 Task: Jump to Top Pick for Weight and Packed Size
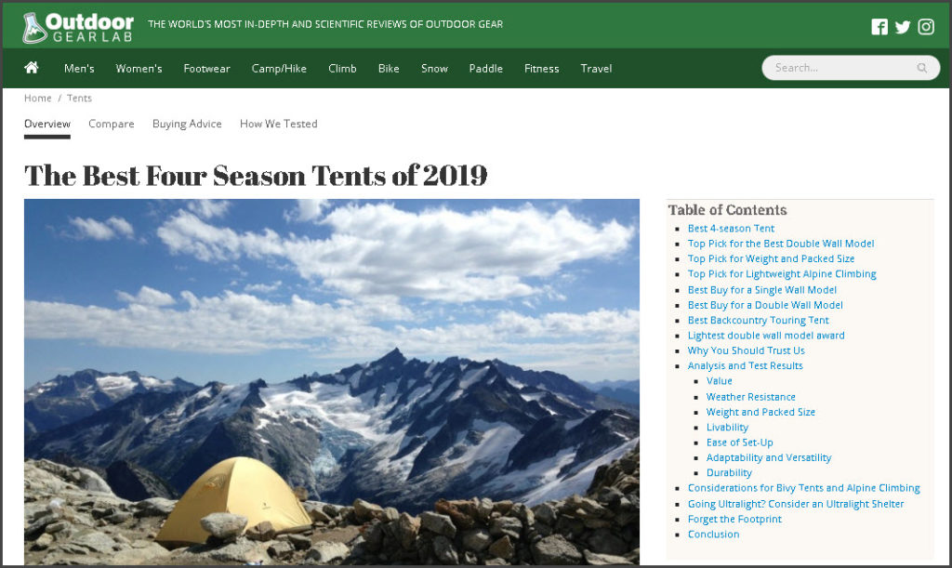coord(771,259)
